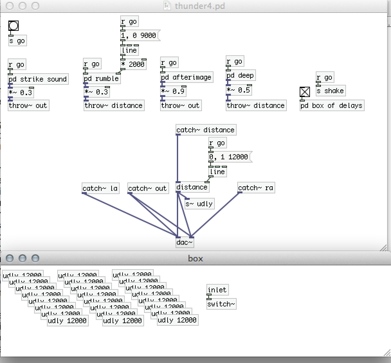Select the 'catch~ la' object
Image resolution: width=391 pixels, height=363 pixels.
click(100, 188)
